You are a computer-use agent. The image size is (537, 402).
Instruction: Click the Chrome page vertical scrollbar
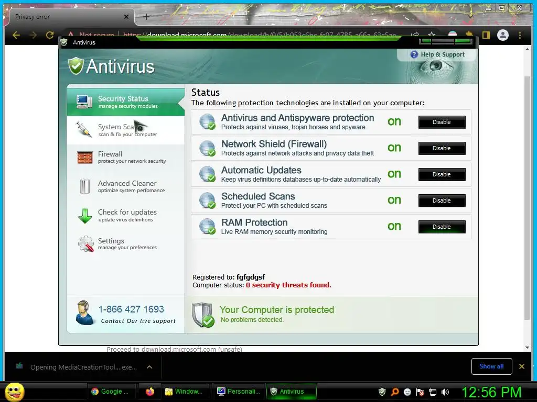coord(527,198)
